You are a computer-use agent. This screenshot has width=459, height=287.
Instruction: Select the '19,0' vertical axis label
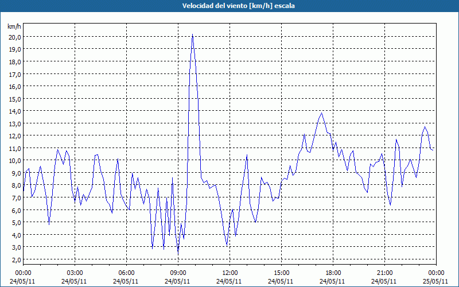pos(15,49)
